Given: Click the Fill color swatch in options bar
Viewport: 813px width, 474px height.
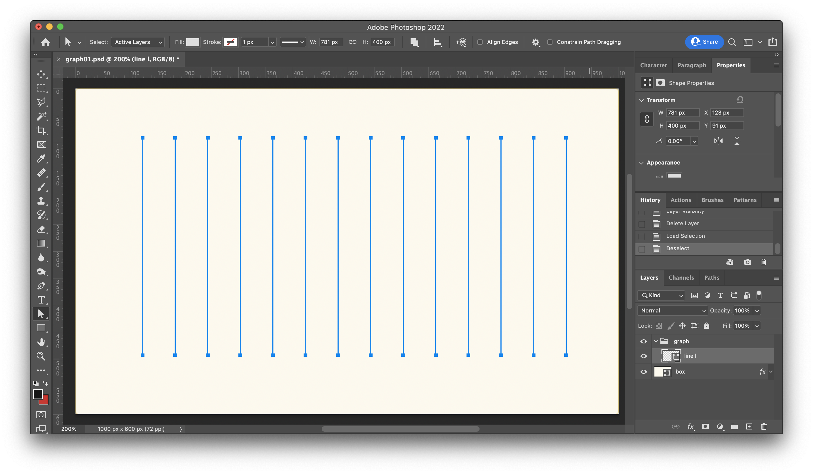Looking at the screenshot, I should coord(193,42).
